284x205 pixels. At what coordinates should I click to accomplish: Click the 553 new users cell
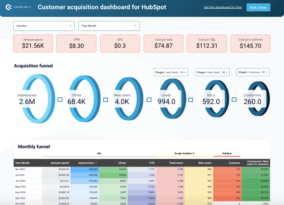(199, 181)
